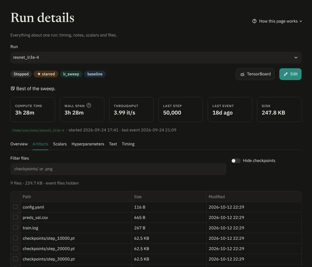Click the Throughput value 3.99 it/s
This screenshot has height=267, width=312.
point(125,113)
